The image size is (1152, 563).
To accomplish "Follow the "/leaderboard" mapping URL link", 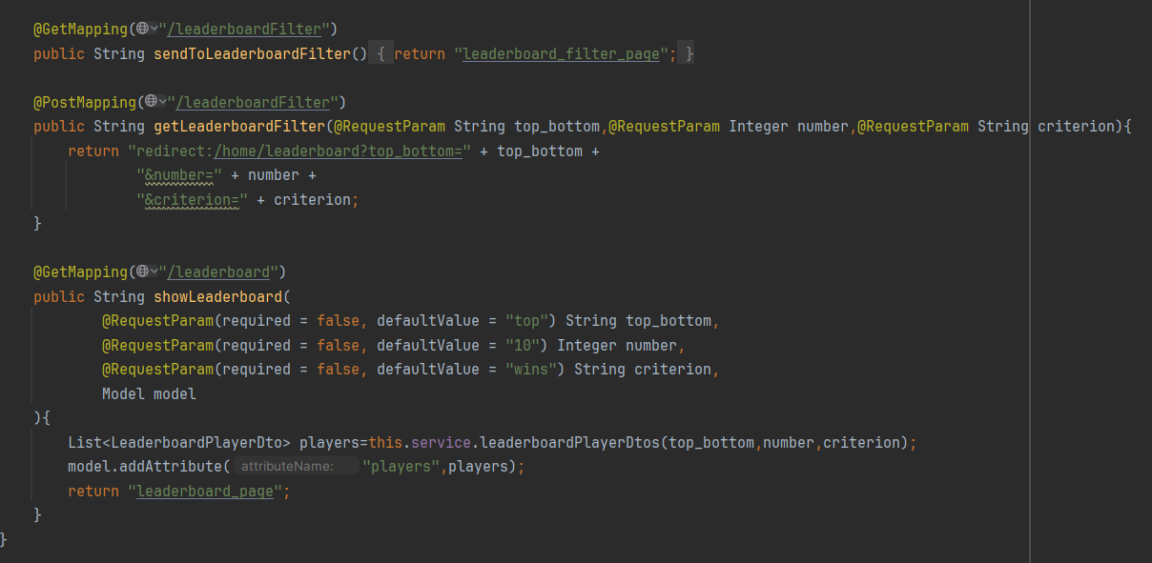I will point(222,271).
